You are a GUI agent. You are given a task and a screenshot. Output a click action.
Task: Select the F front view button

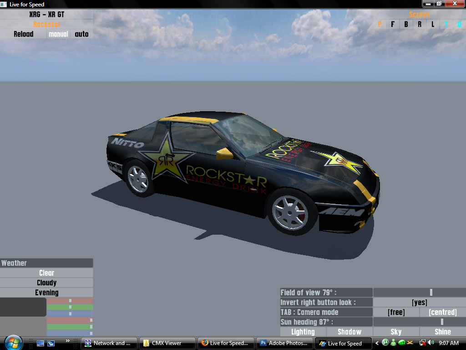point(393,24)
